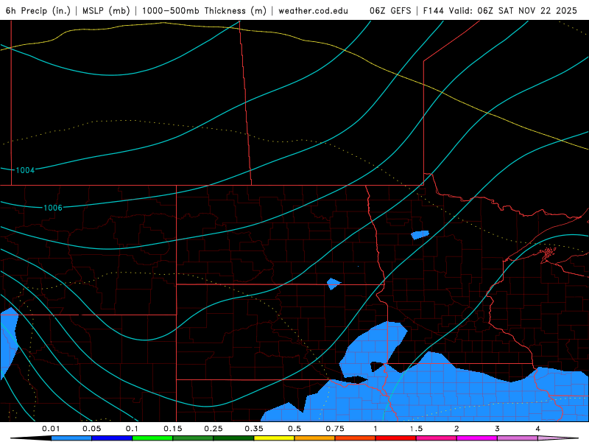Click the 'F144 Valid: 06Z SAT NOV 22 2025' text
The width and height of the screenshot is (589, 442).
coord(500,10)
